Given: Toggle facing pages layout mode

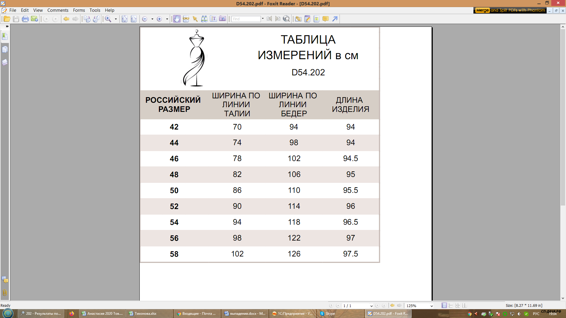Looking at the screenshot, I should point(465,306).
